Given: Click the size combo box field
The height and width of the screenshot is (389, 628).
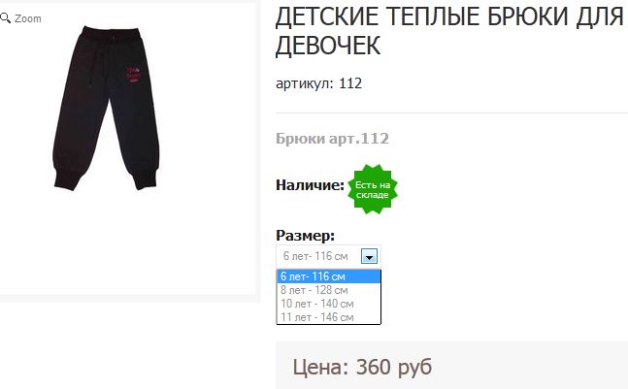Looking at the screenshot, I should [x=328, y=256].
